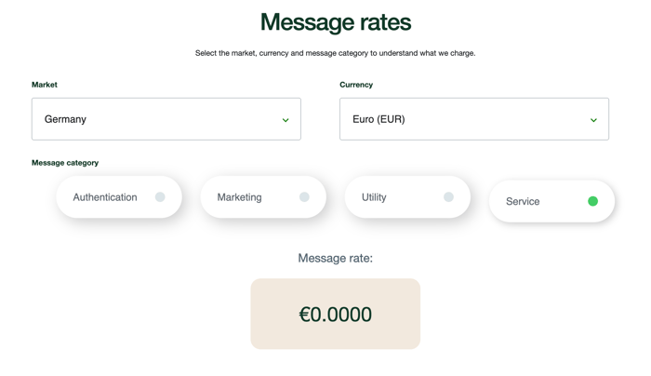651x376 pixels.
Task: Click the Germany text in Market field
Action: (65, 119)
